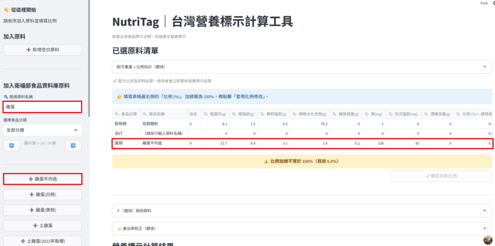Image resolution: width=495 pixels, height=246 pixels.
Task: Open the Fork link at top right
Action: click(x=483, y=3)
